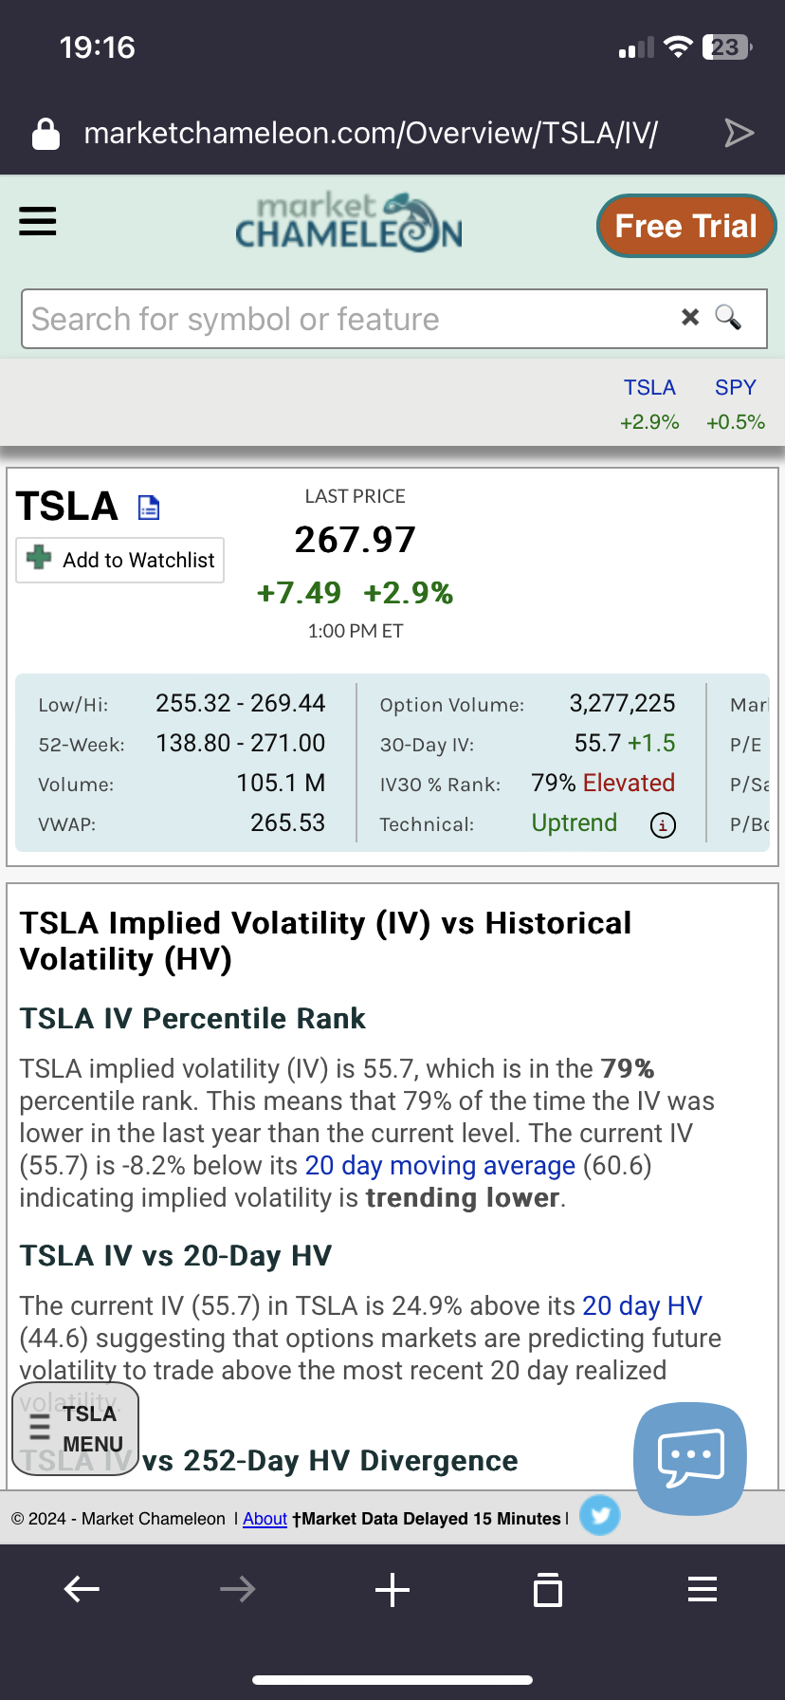Click the Technical info circle icon

(663, 825)
